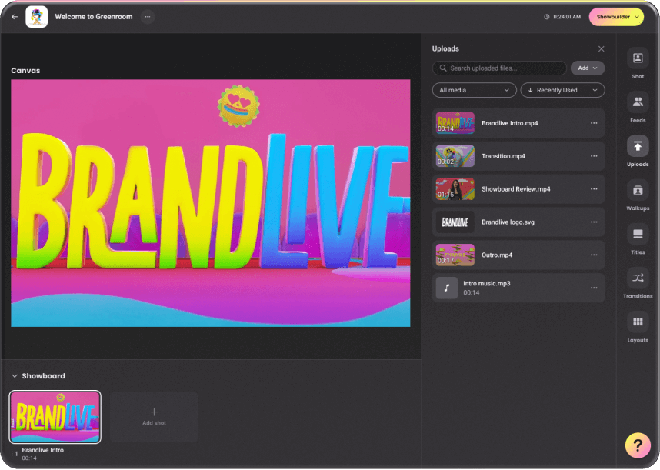
Task: Open the Shot panel in sidebar
Action: 638,58
